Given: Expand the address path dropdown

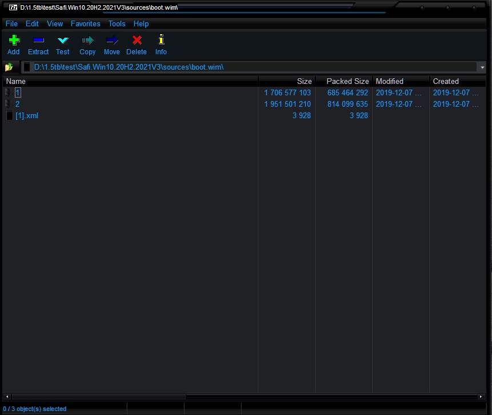Looking at the screenshot, I should point(482,67).
